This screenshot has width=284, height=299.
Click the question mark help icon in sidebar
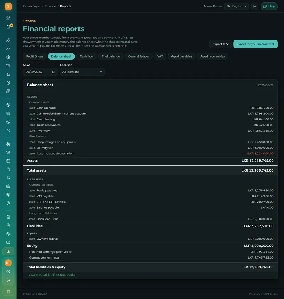pyautogui.click(x=8, y=272)
